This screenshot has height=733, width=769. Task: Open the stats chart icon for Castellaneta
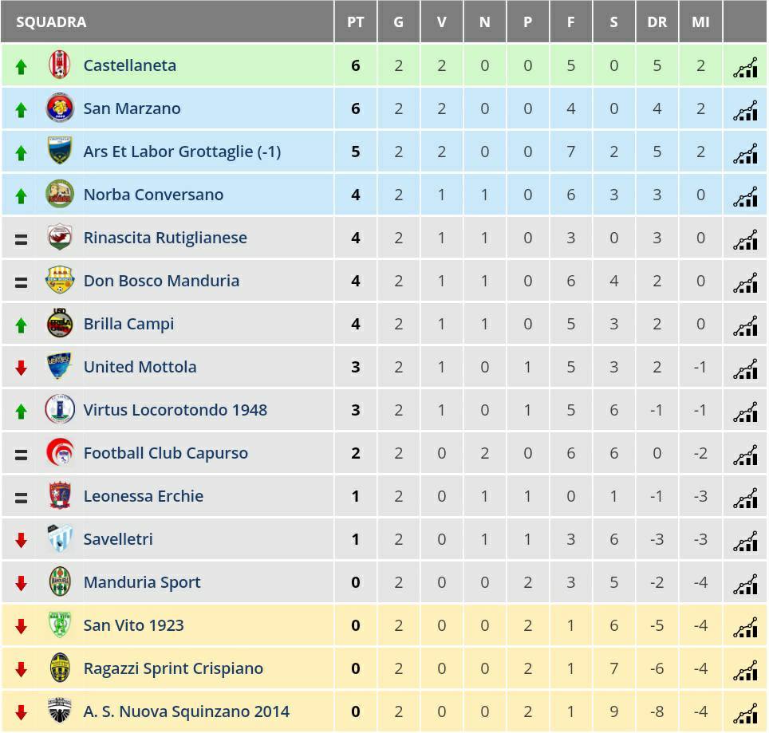(745, 67)
